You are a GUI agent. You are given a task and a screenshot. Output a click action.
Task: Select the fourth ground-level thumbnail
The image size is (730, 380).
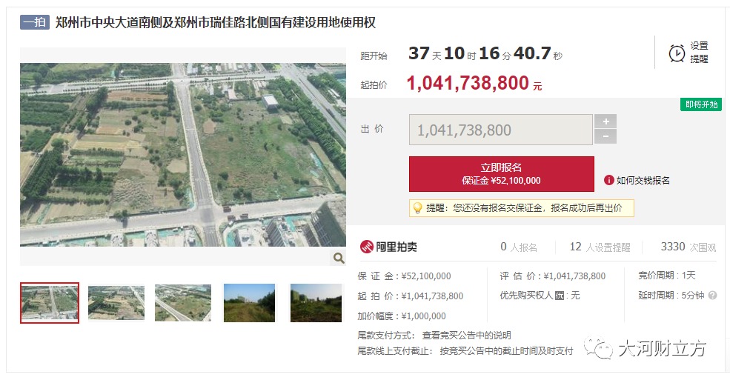tap(250, 303)
